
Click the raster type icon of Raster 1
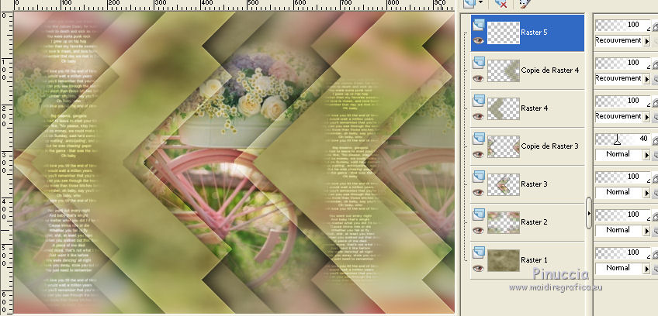tap(479, 252)
